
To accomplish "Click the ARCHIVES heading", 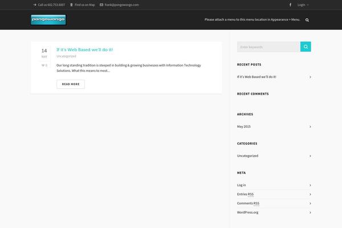I will 245,115.
